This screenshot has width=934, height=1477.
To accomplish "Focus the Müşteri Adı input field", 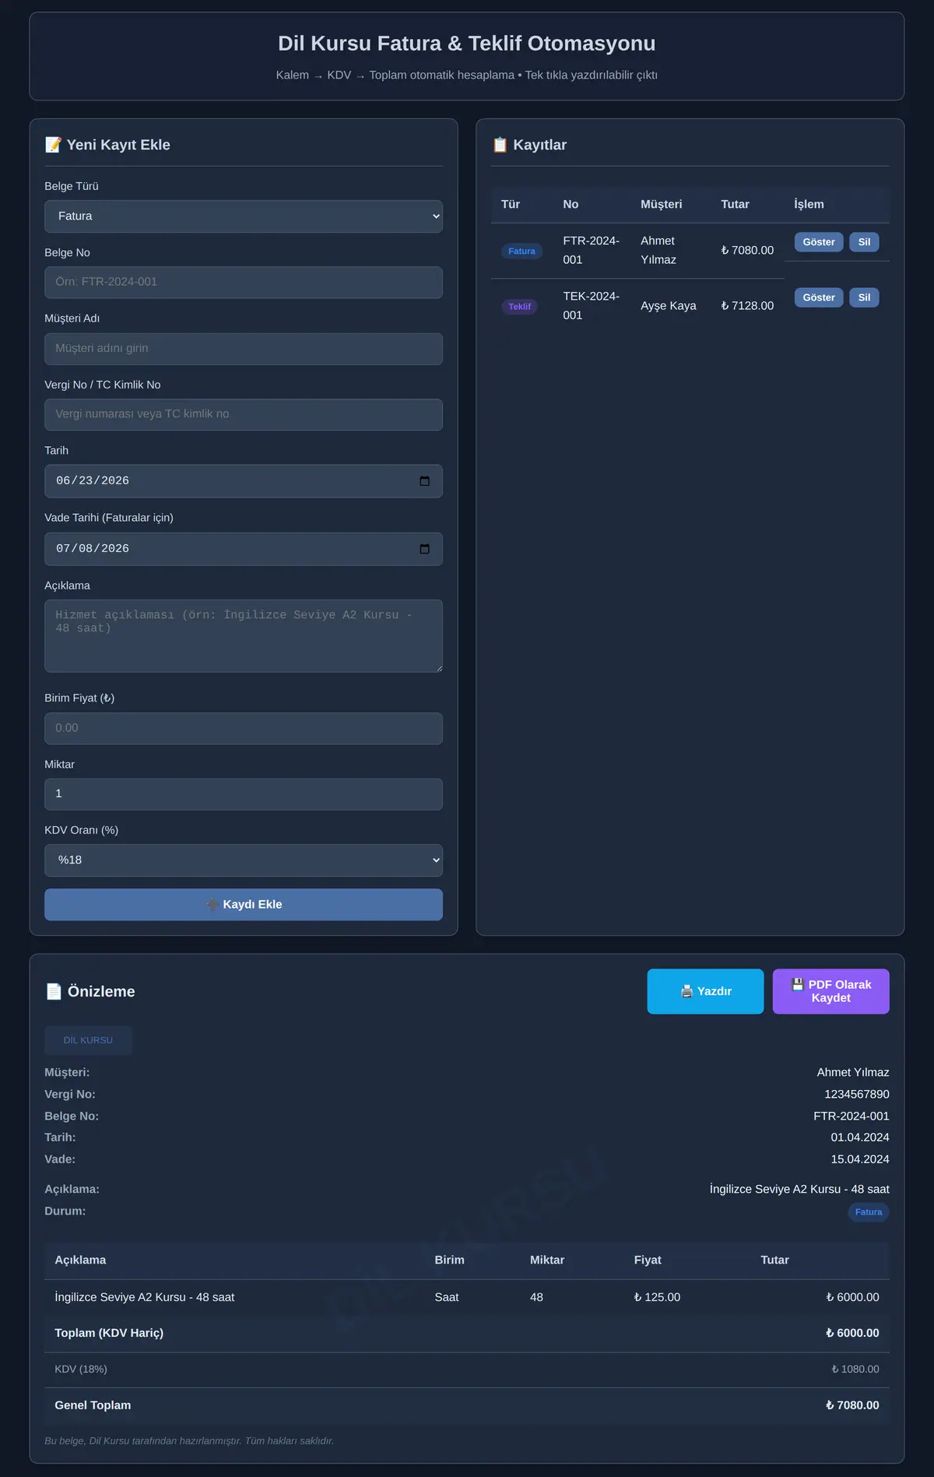I will [244, 348].
